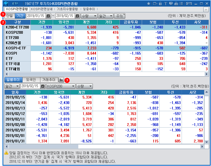This screenshot has width=211, height=166.
Task: Click the bar chart icon beside 거래추이
Action: (61, 80)
